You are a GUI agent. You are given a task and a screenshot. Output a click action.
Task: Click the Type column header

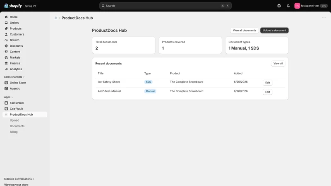pos(147,74)
